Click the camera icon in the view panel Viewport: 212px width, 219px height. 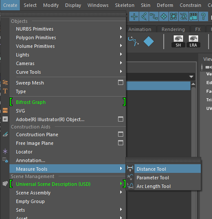coord(209,67)
